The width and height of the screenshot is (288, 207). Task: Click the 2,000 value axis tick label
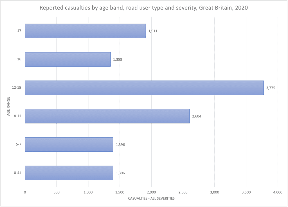tap(151, 192)
